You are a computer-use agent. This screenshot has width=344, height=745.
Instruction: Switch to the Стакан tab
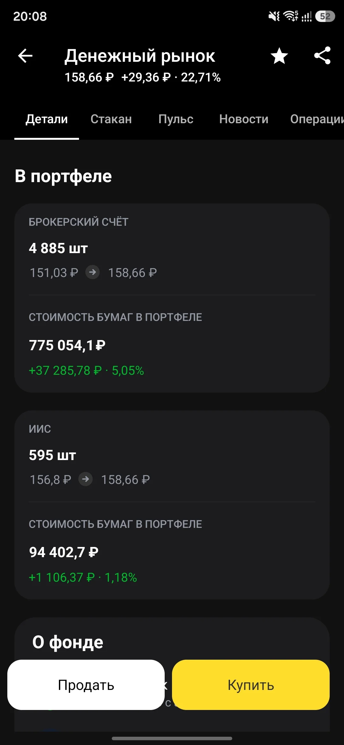(111, 119)
